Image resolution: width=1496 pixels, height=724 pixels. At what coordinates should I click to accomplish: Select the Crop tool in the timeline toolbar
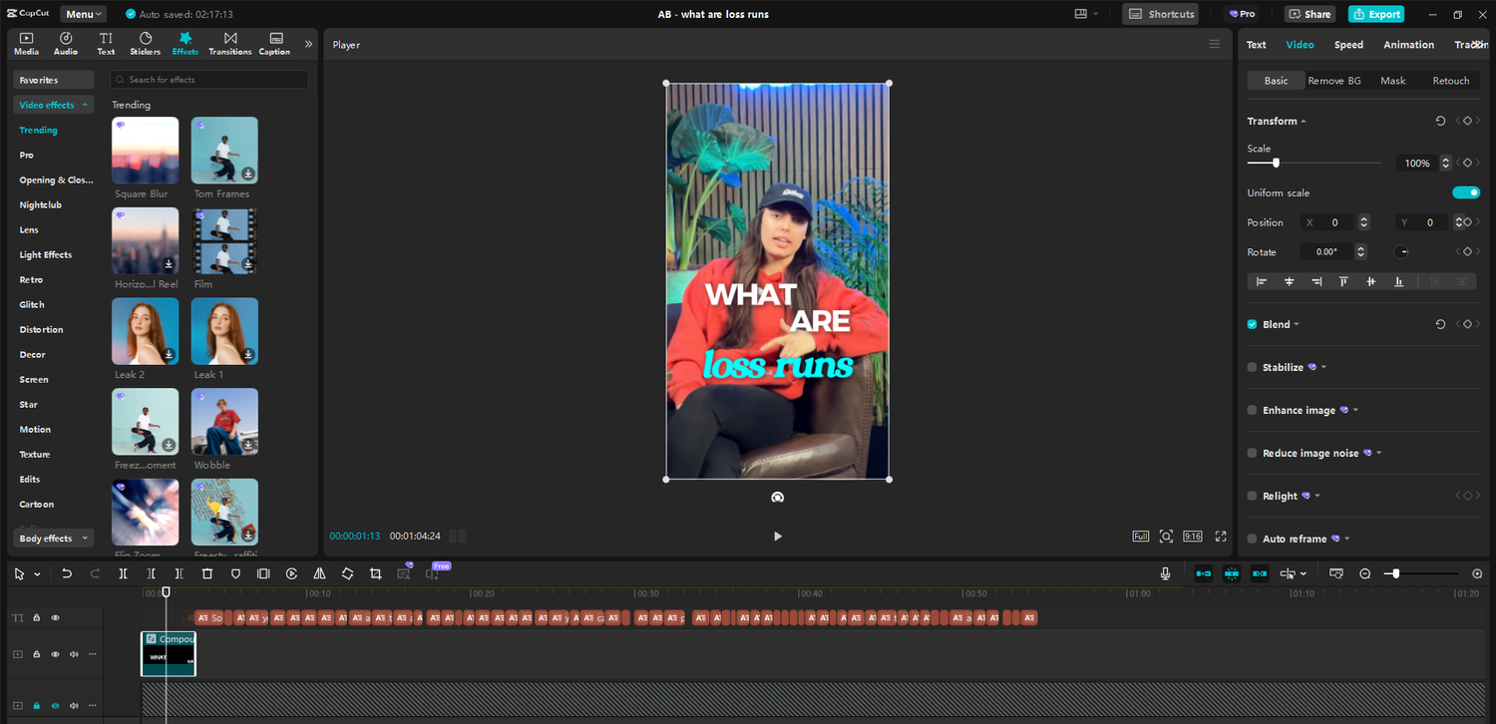(375, 573)
